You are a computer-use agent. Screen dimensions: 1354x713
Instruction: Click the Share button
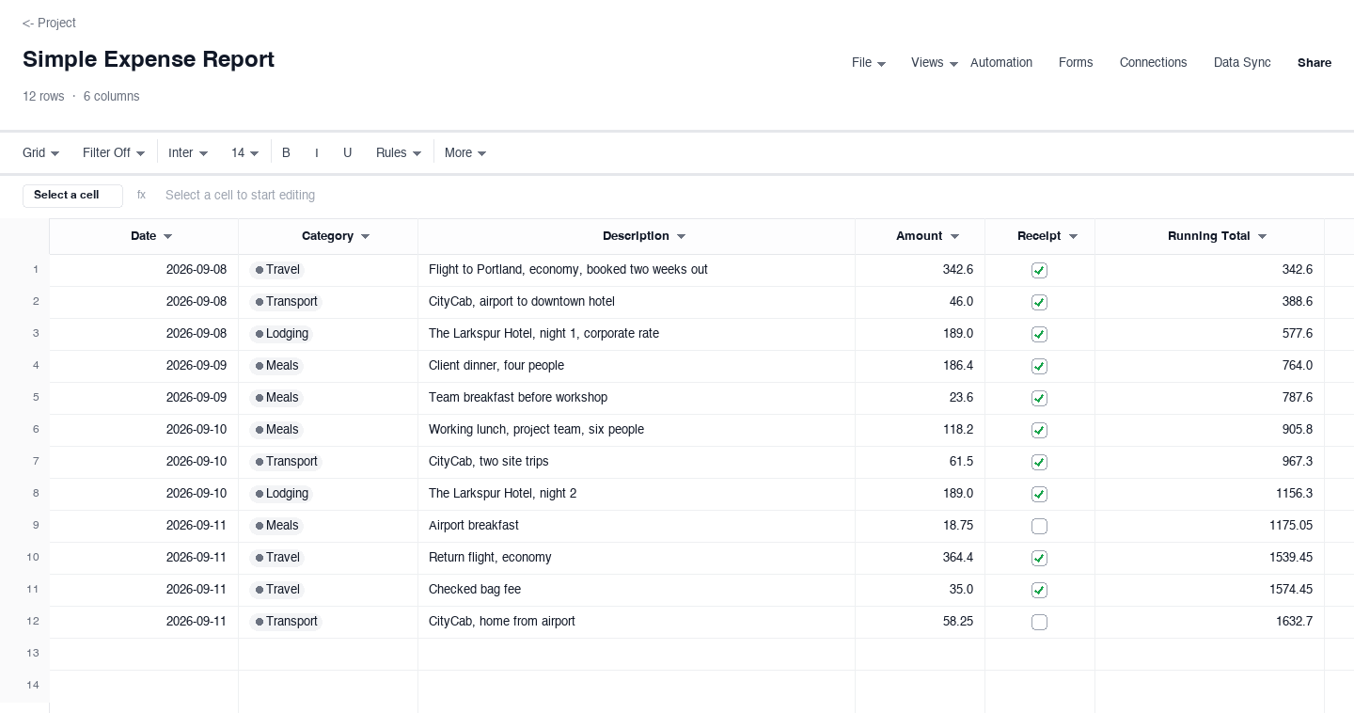pyautogui.click(x=1315, y=63)
